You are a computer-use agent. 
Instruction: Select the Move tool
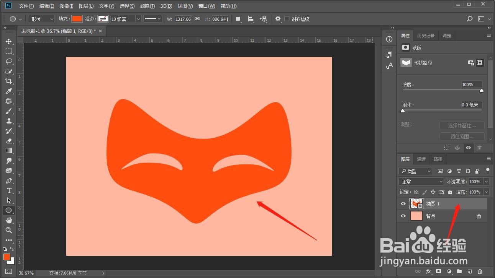point(8,41)
